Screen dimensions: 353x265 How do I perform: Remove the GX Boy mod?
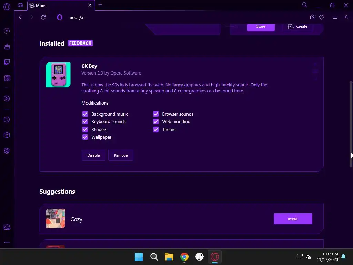click(x=121, y=155)
